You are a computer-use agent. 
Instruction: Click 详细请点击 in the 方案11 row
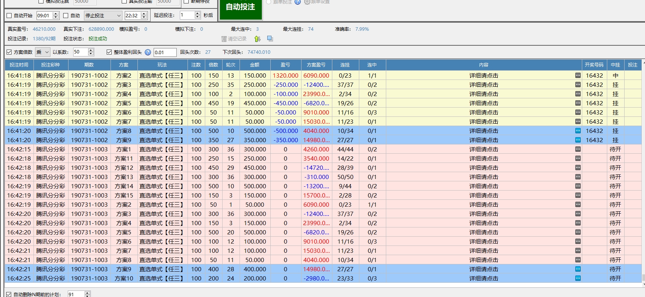(x=484, y=158)
